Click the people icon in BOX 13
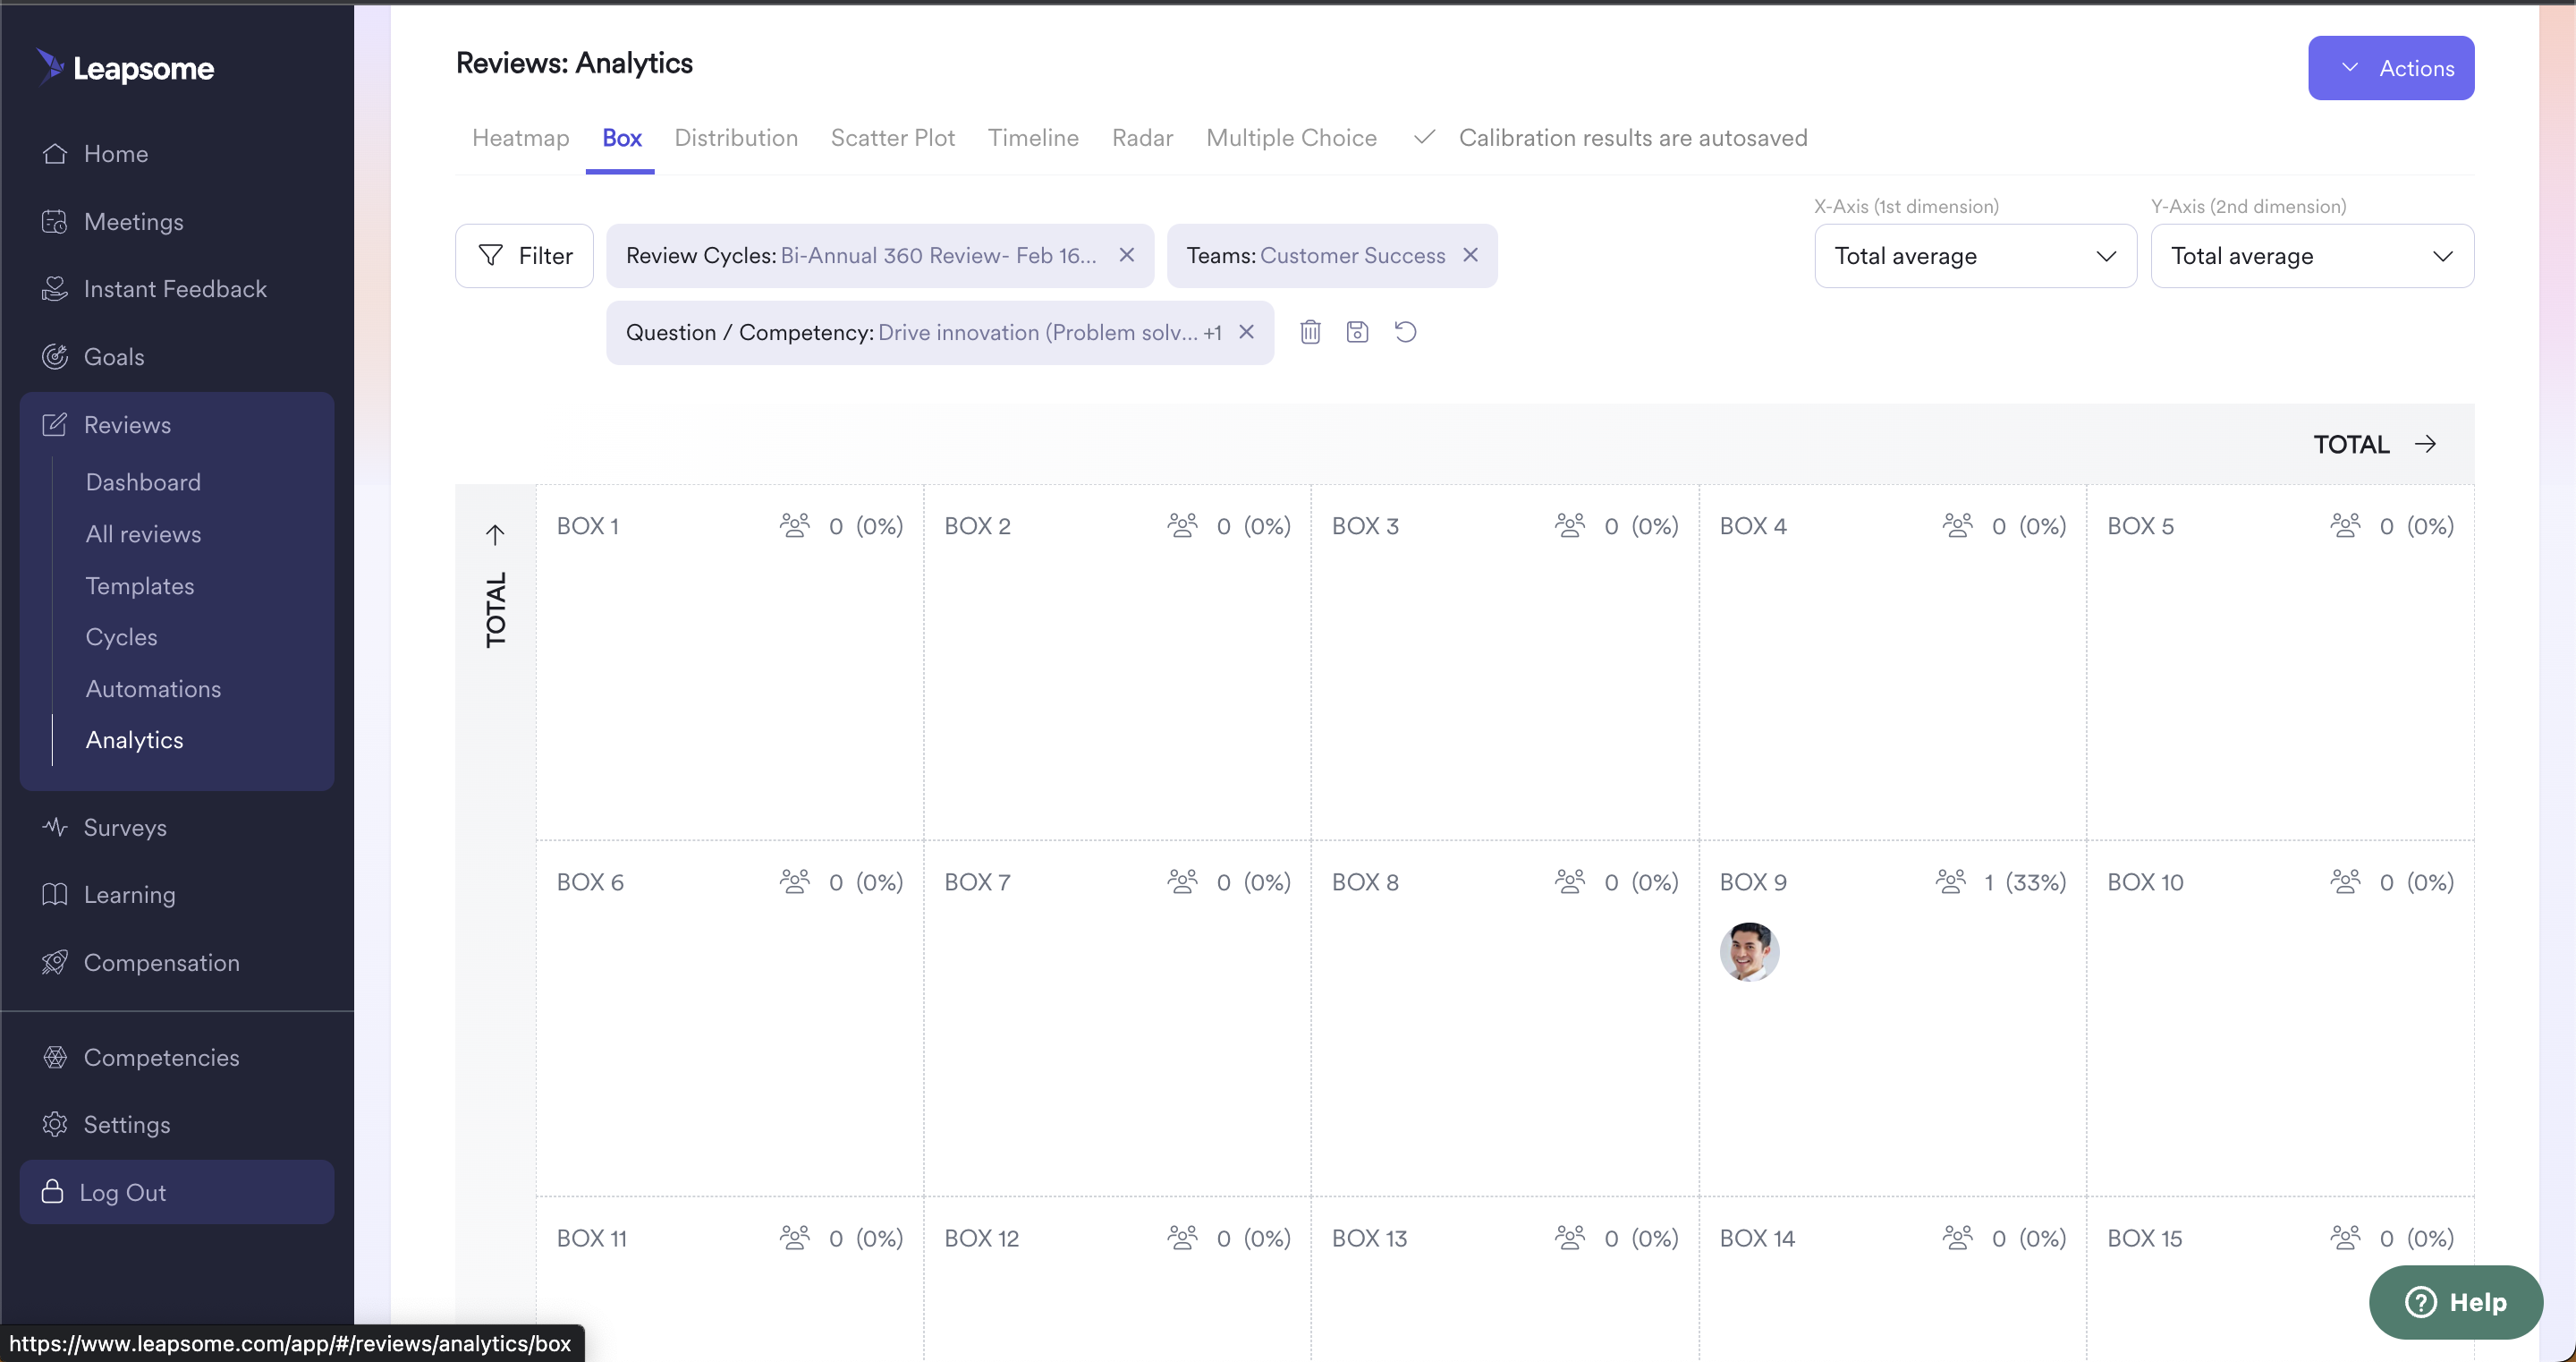 tap(1570, 1237)
